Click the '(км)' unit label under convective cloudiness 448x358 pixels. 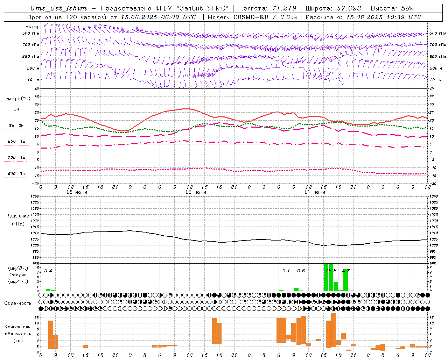18,341
